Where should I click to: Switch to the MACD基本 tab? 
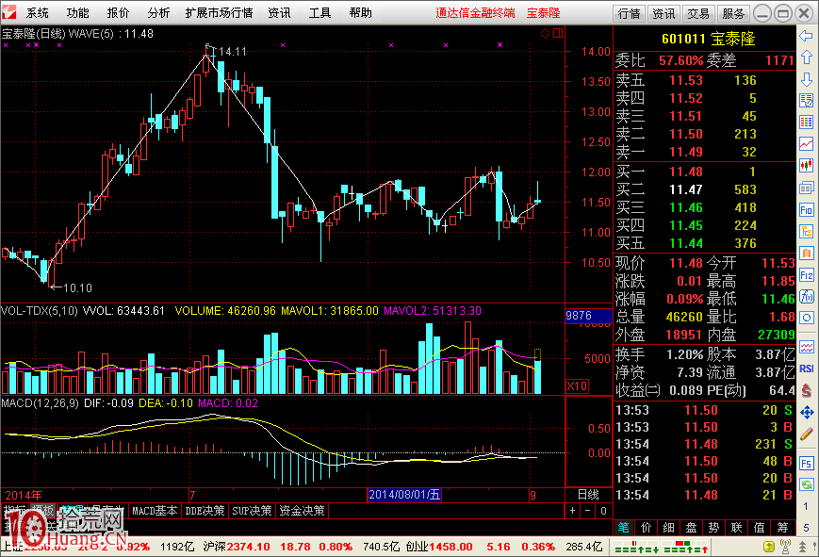tap(155, 511)
